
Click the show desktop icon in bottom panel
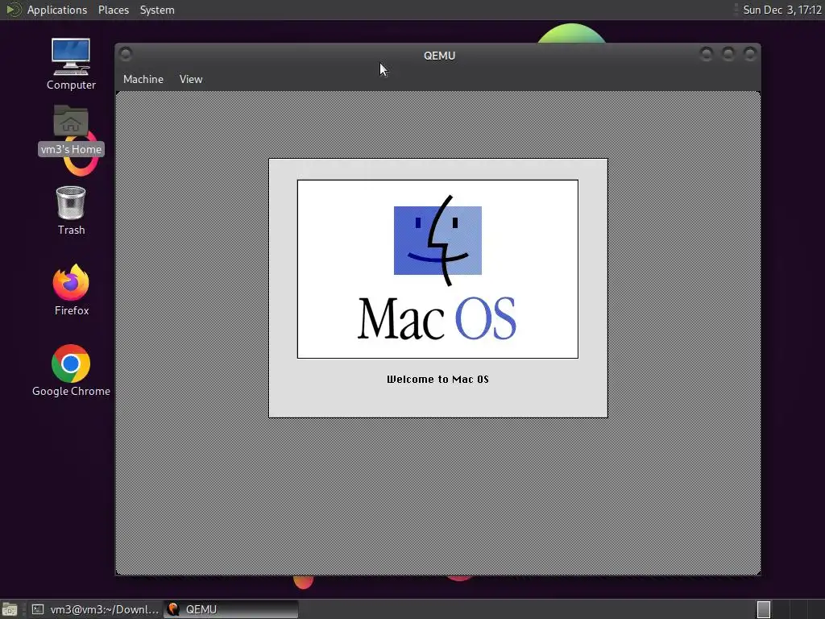10,609
